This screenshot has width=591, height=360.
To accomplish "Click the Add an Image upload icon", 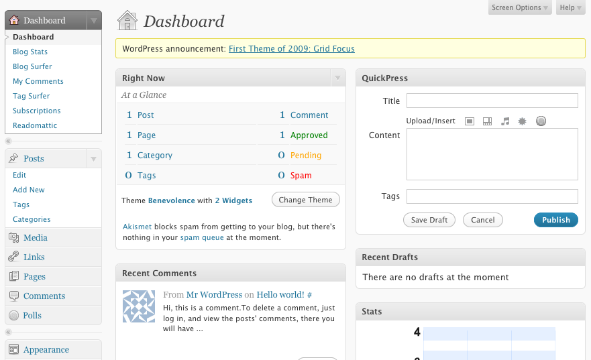I will 470,121.
